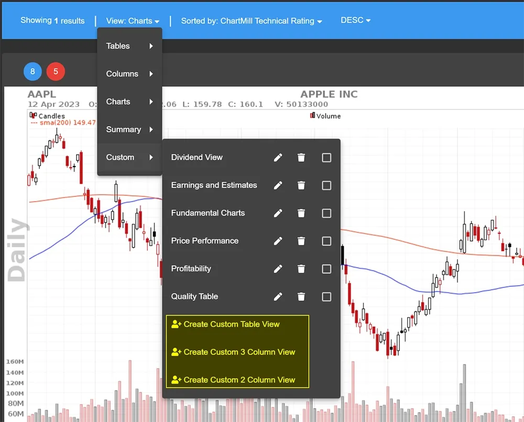This screenshot has height=422, width=524.
Task: Open Sorted by ChartMill Technical Rating dropdown
Action: pyautogui.click(x=252, y=21)
